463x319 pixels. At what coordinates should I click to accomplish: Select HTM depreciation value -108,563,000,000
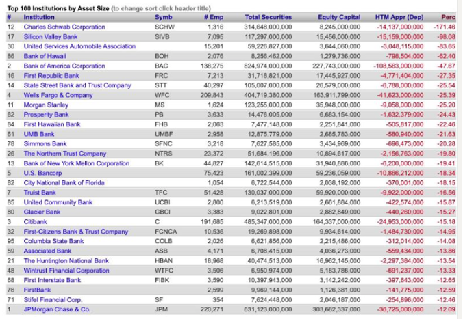(399, 66)
